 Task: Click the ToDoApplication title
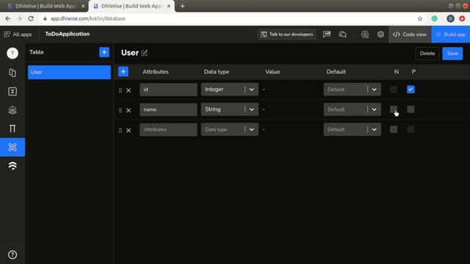pyautogui.click(x=68, y=34)
